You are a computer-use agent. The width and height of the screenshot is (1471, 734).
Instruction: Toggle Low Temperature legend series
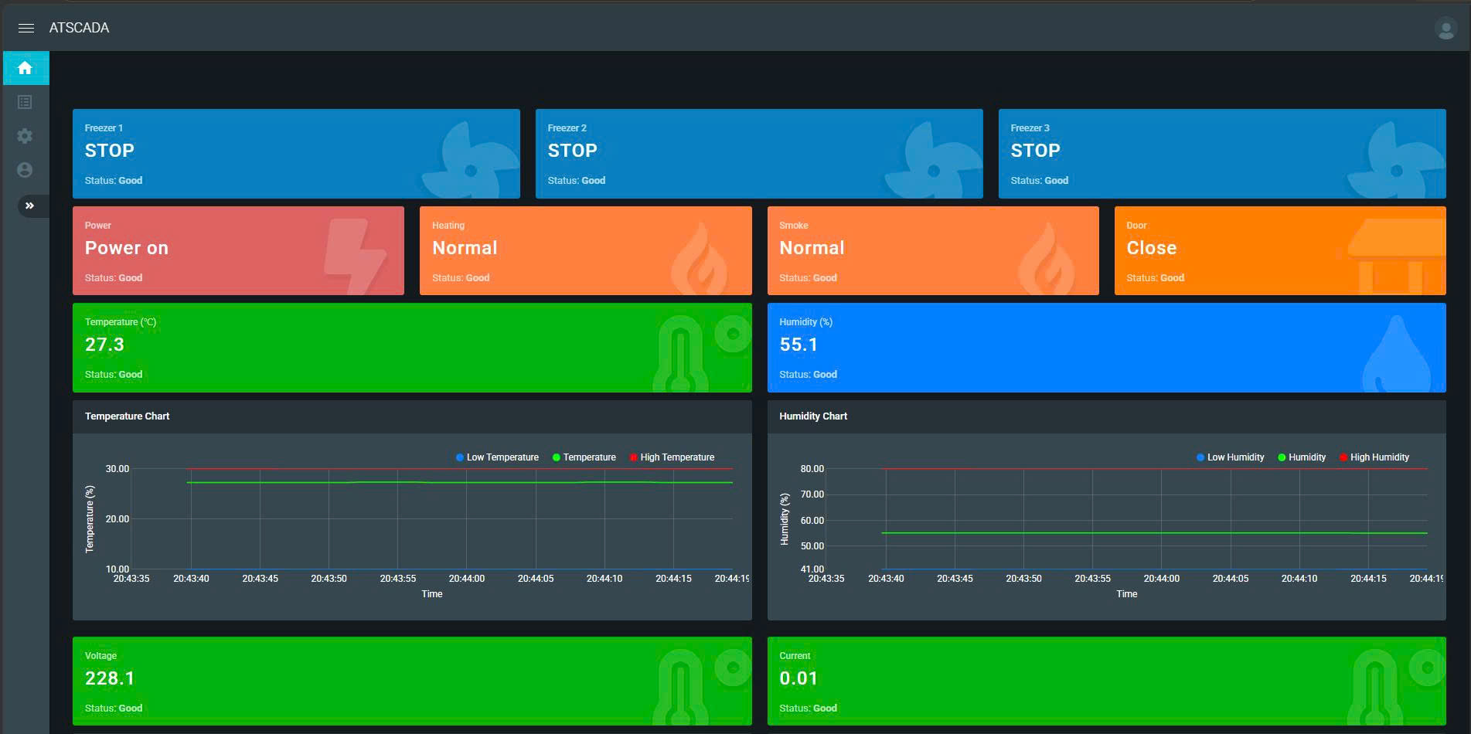click(x=498, y=457)
